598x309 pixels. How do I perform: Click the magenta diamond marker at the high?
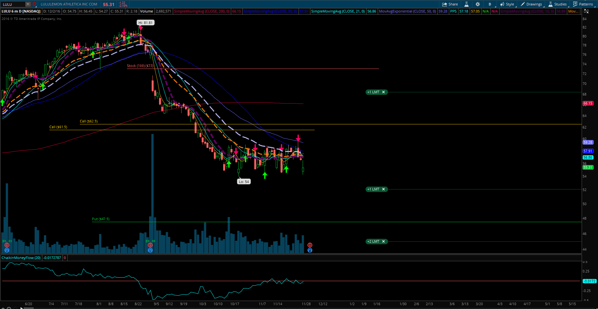click(x=140, y=28)
